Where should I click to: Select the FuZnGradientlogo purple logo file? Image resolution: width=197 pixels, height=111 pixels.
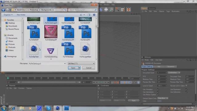tap(51, 51)
